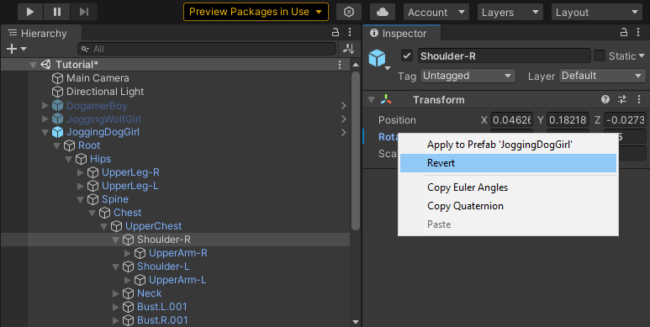Collapse the JoggingDogGirl prefab
Screen dimensions: 650x327
tap(45, 133)
